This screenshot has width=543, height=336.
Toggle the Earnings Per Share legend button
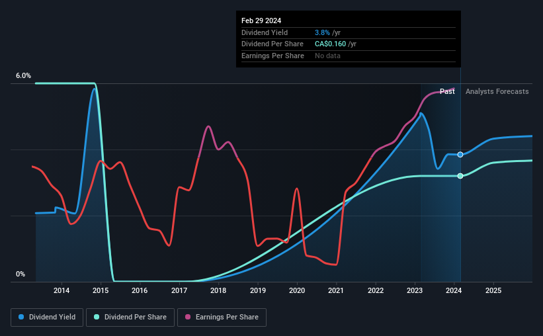(222, 317)
